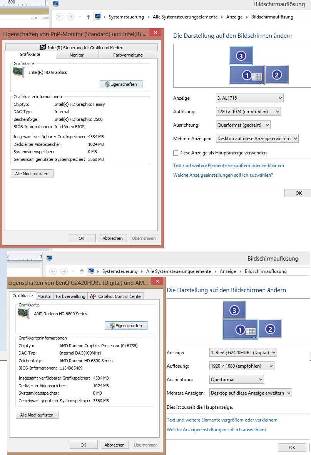
Task: Open Anzeige dropdown showing 3. AL1716
Action: coord(249,98)
